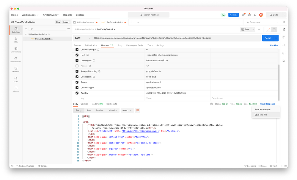Screen dimensions: 297x180
Task: Choose Save as example option
Action: coord(266,109)
